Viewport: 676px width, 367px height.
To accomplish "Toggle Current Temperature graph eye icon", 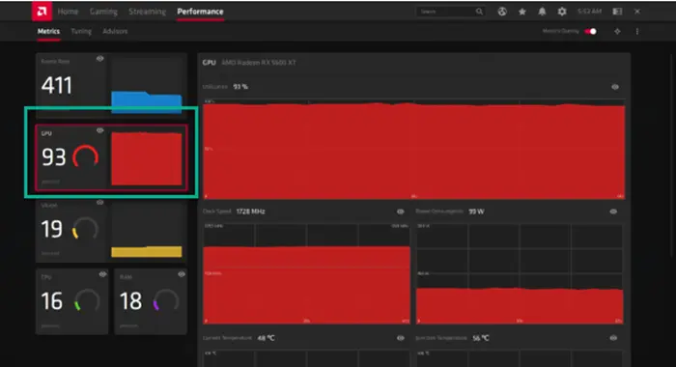I will pos(401,338).
